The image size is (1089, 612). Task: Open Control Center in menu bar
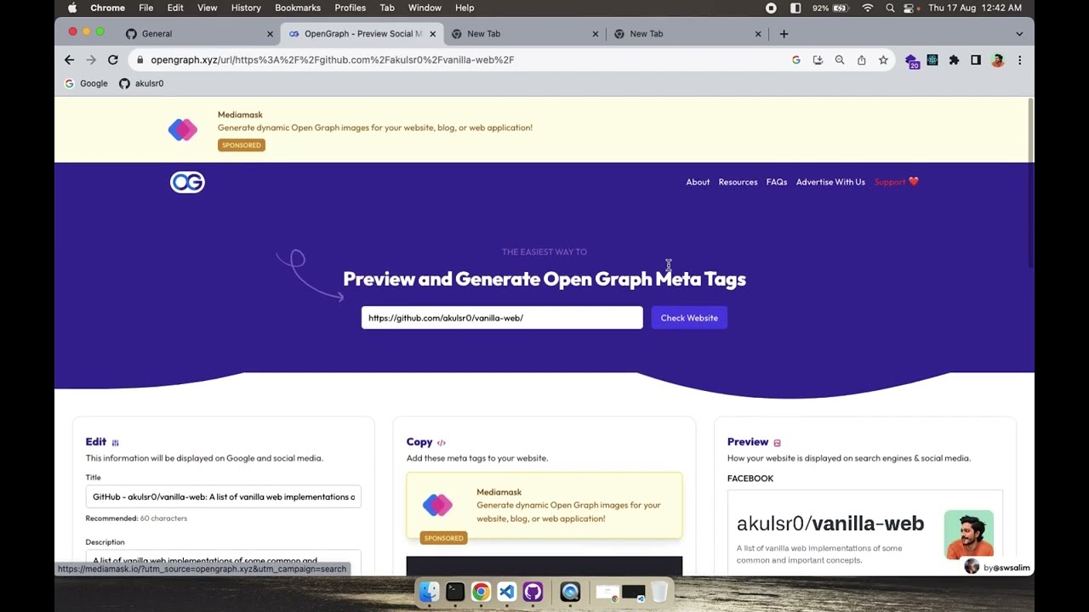[909, 8]
